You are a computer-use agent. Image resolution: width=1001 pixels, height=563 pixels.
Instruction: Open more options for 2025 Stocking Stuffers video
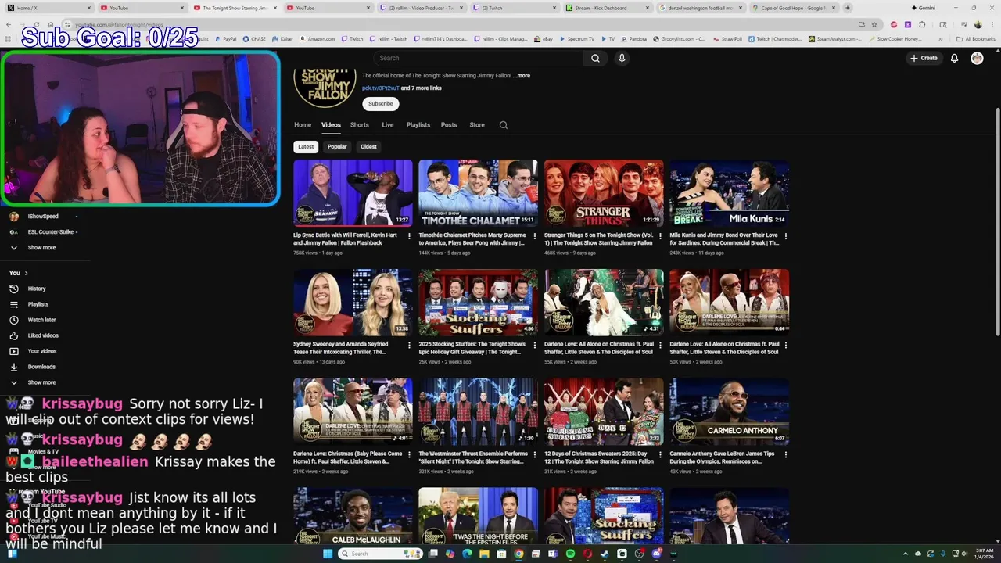[x=534, y=346]
